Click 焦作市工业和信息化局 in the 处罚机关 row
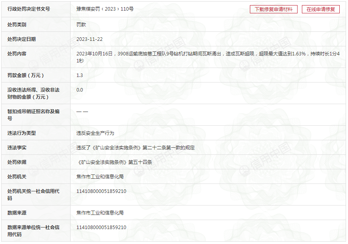This screenshot has height=244, width=348. coord(100,176)
